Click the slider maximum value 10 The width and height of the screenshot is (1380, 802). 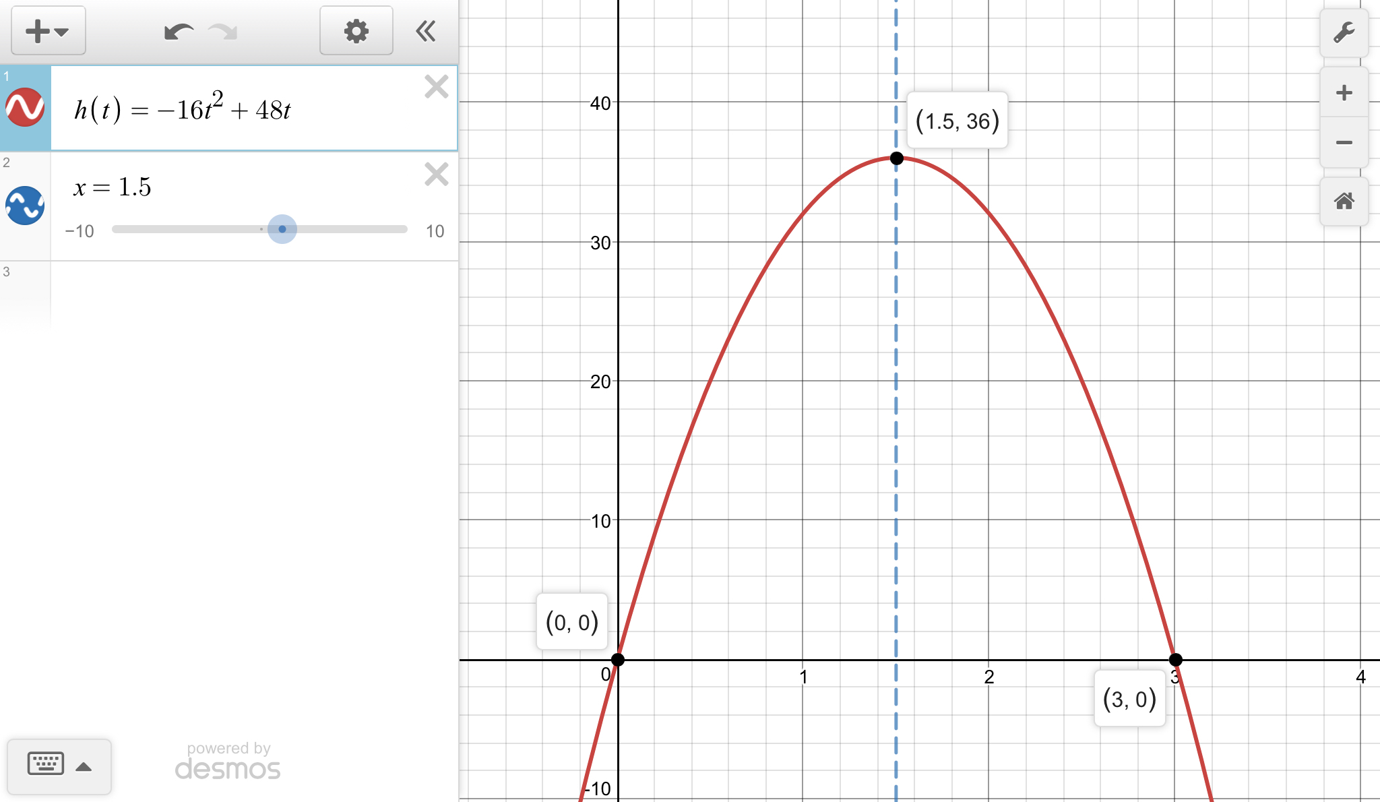(435, 231)
